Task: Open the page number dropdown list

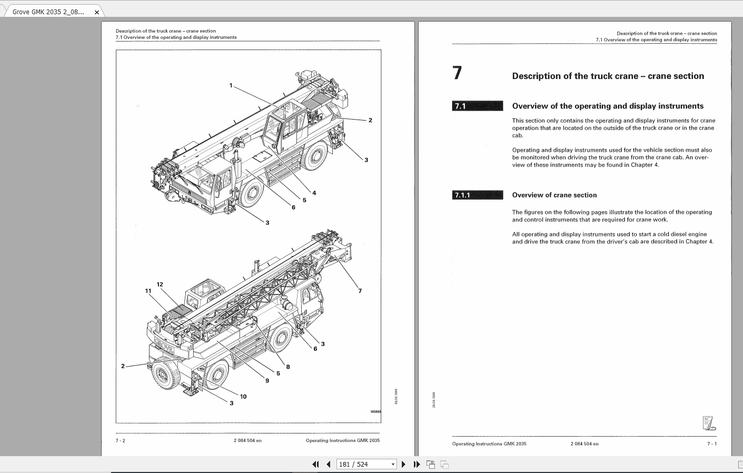Action: click(393, 464)
